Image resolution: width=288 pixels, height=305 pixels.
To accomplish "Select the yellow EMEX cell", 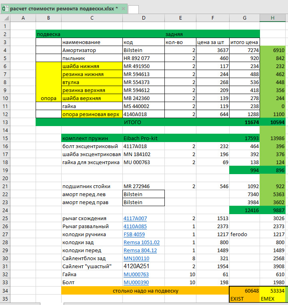I will (272, 299).
